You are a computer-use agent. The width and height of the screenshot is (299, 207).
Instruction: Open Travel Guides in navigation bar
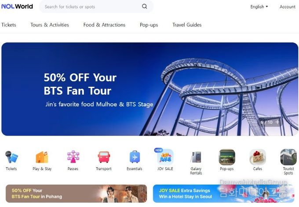[x=187, y=25]
